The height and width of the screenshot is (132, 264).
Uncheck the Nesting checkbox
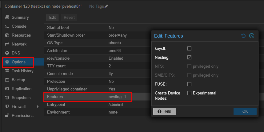(x=190, y=58)
